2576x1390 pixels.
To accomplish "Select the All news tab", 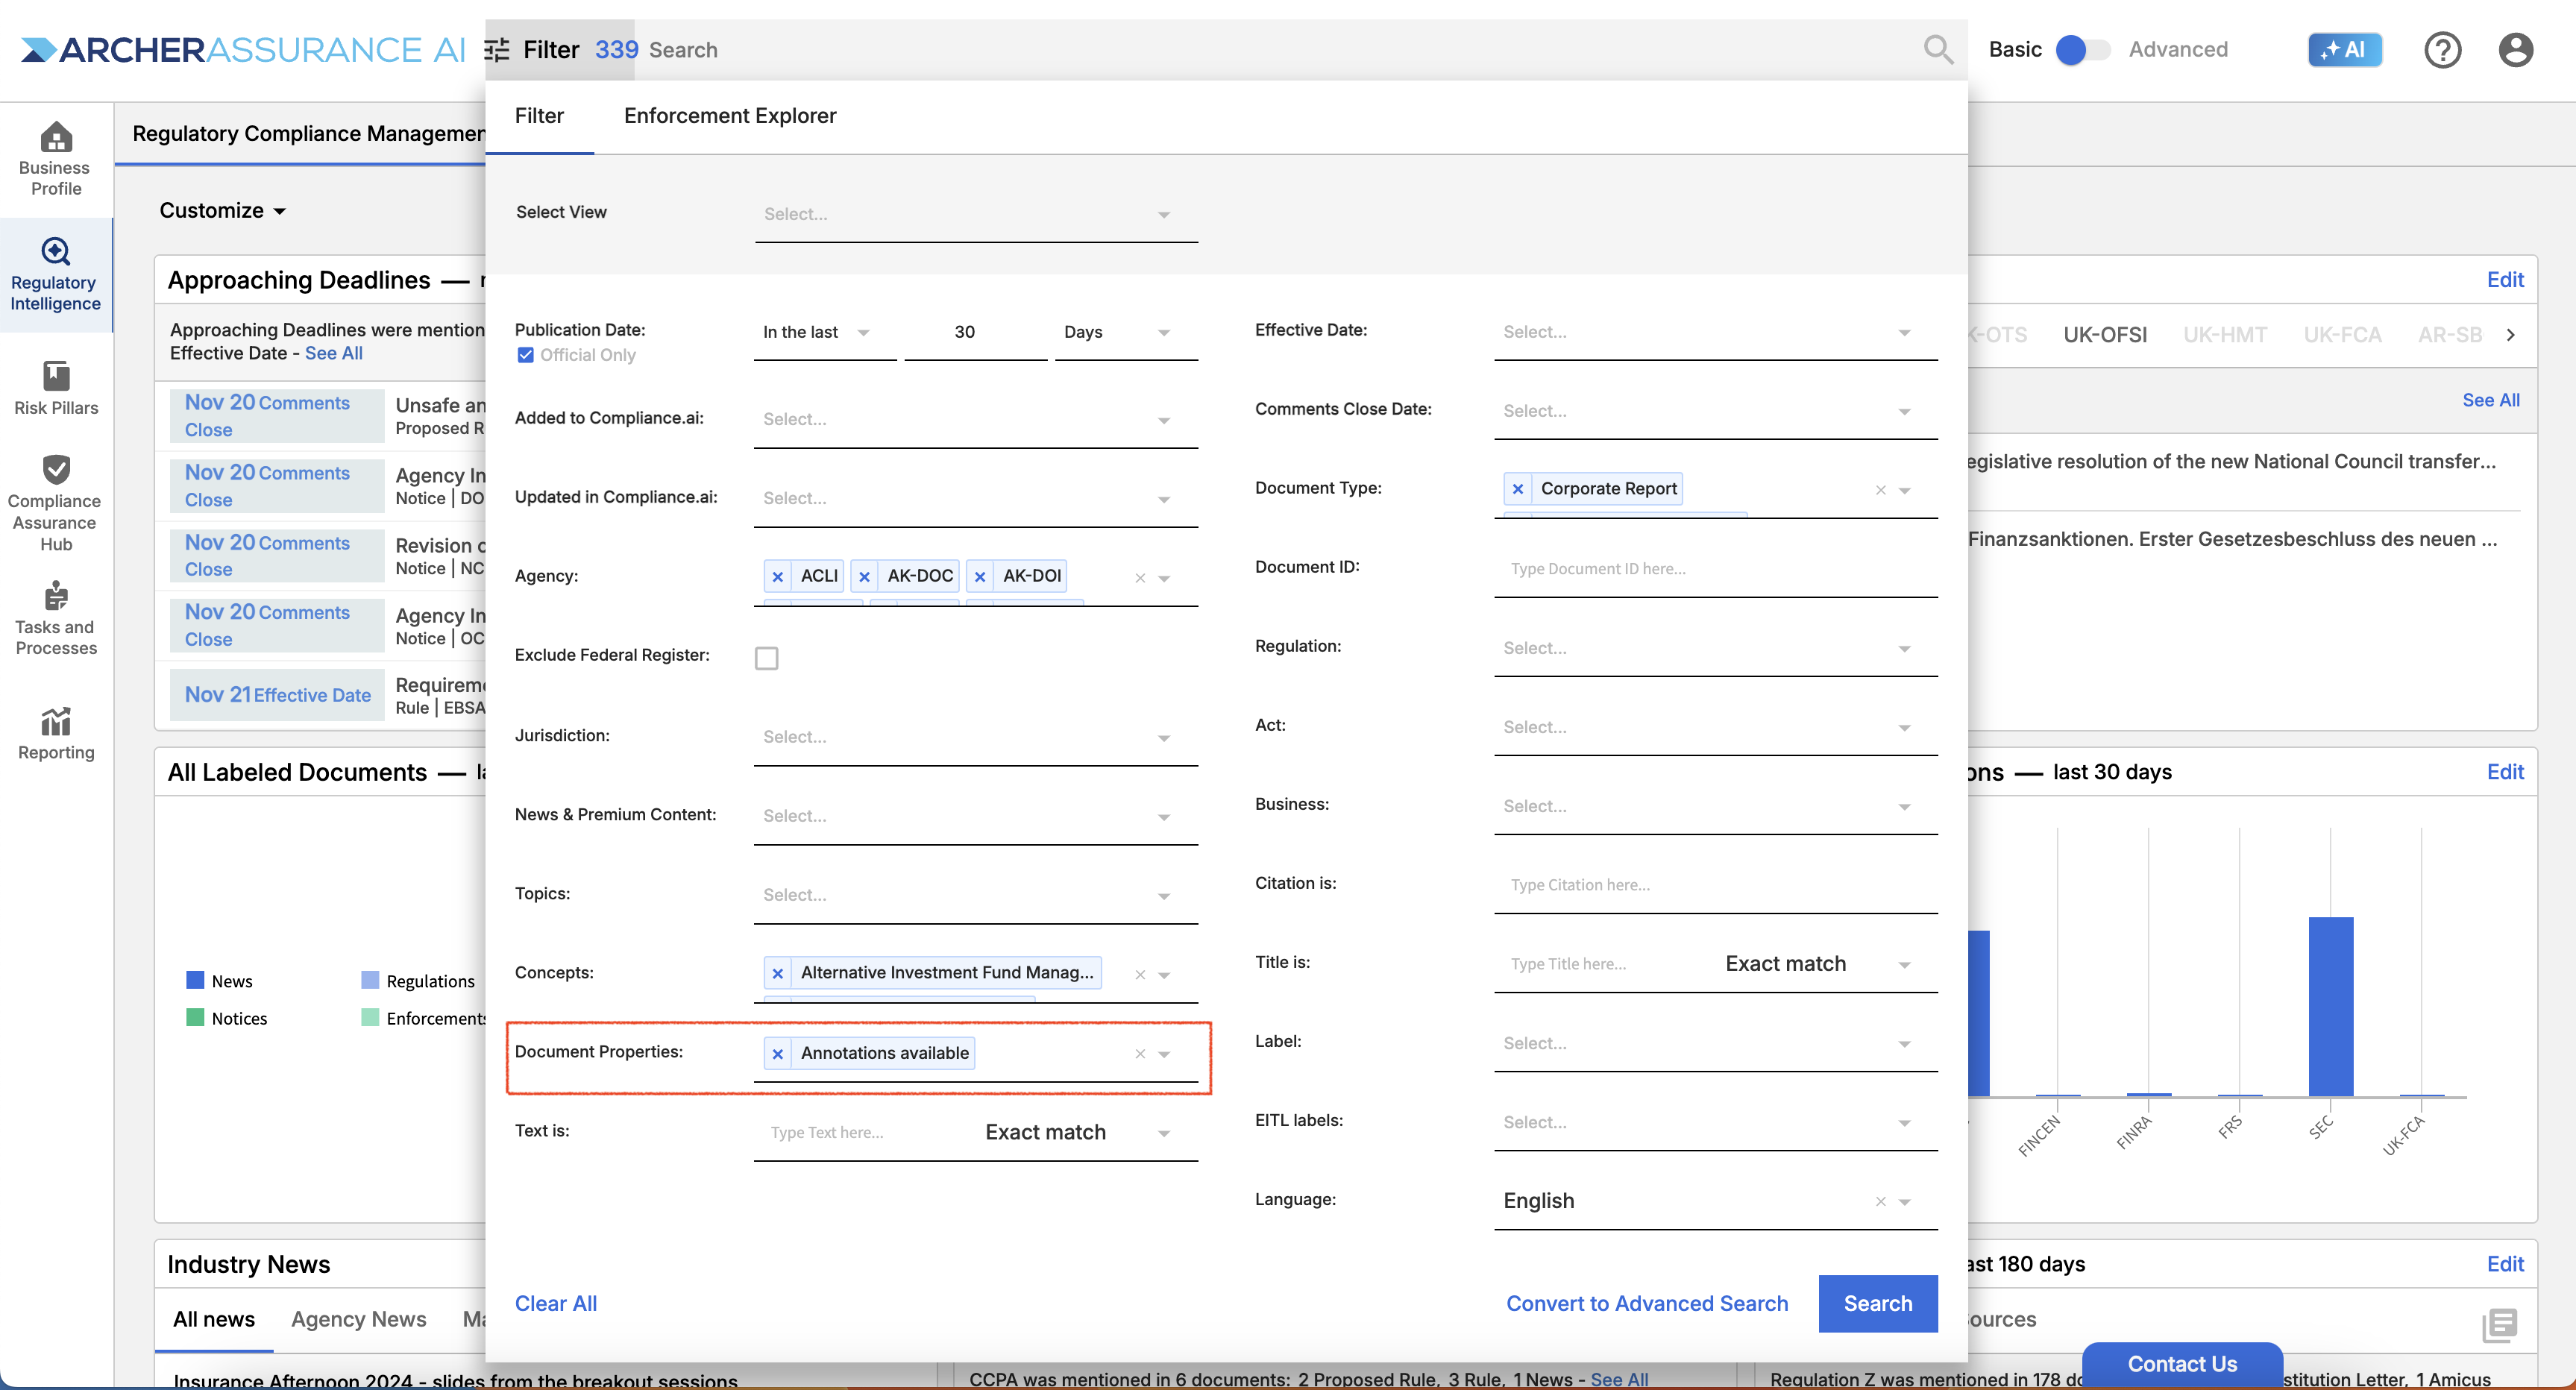I will [214, 1319].
